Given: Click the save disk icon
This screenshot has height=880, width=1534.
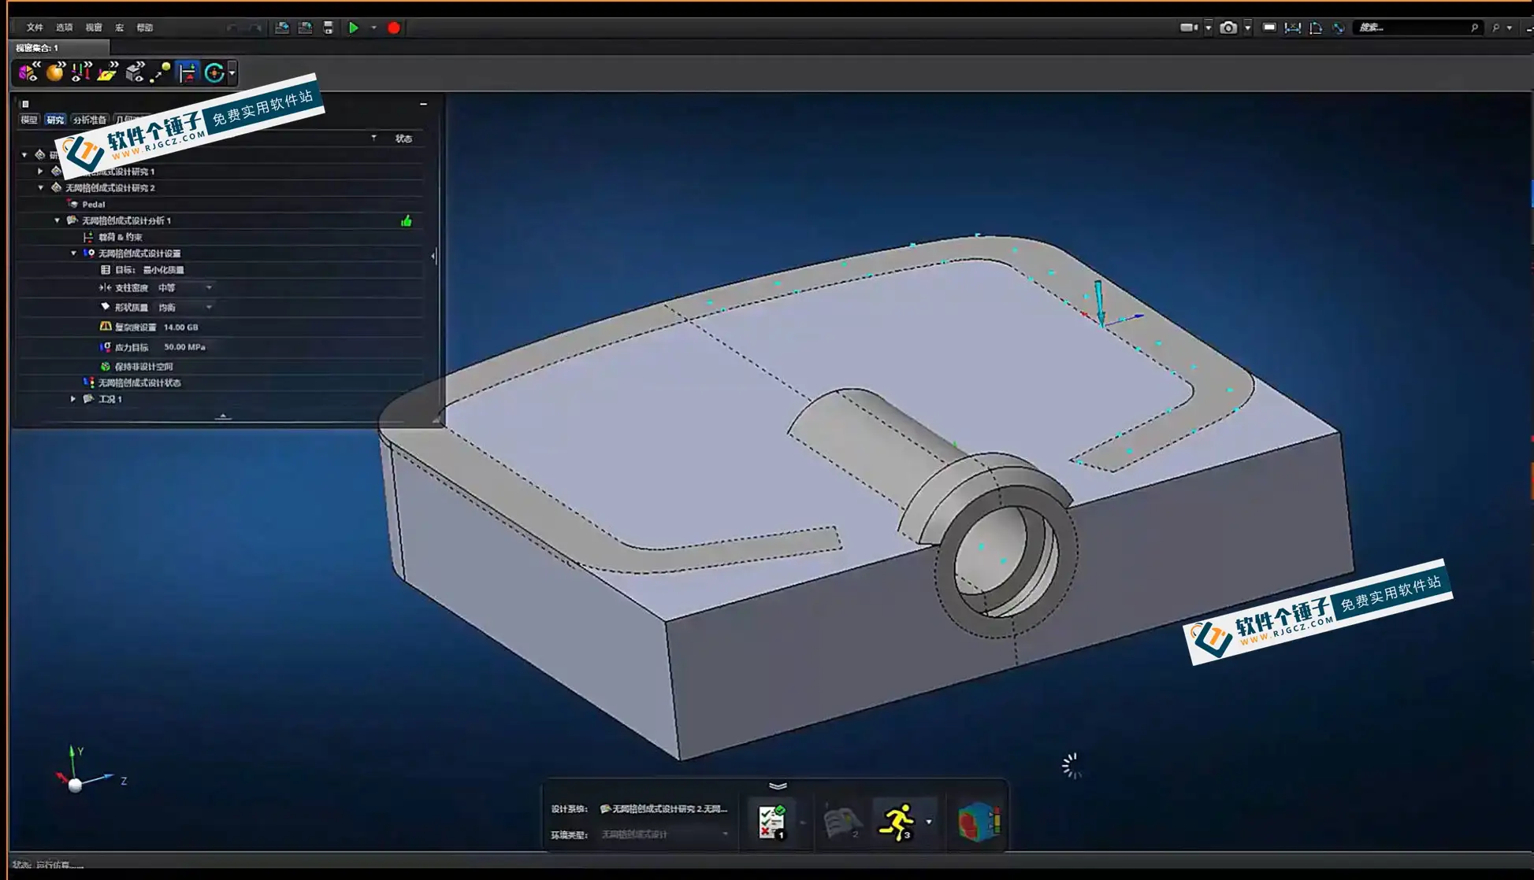Looking at the screenshot, I should coord(329,28).
